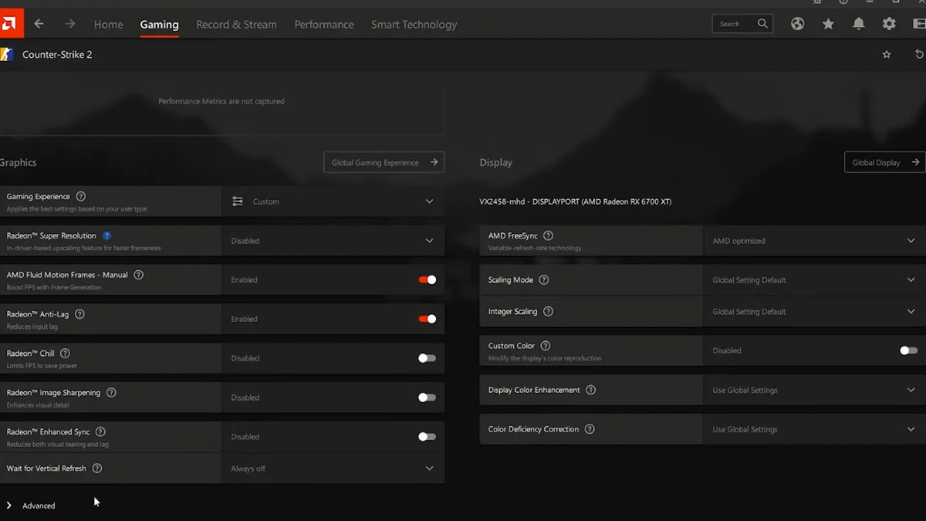Open help for AMD Fluid Motion Frames

click(139, 275)
